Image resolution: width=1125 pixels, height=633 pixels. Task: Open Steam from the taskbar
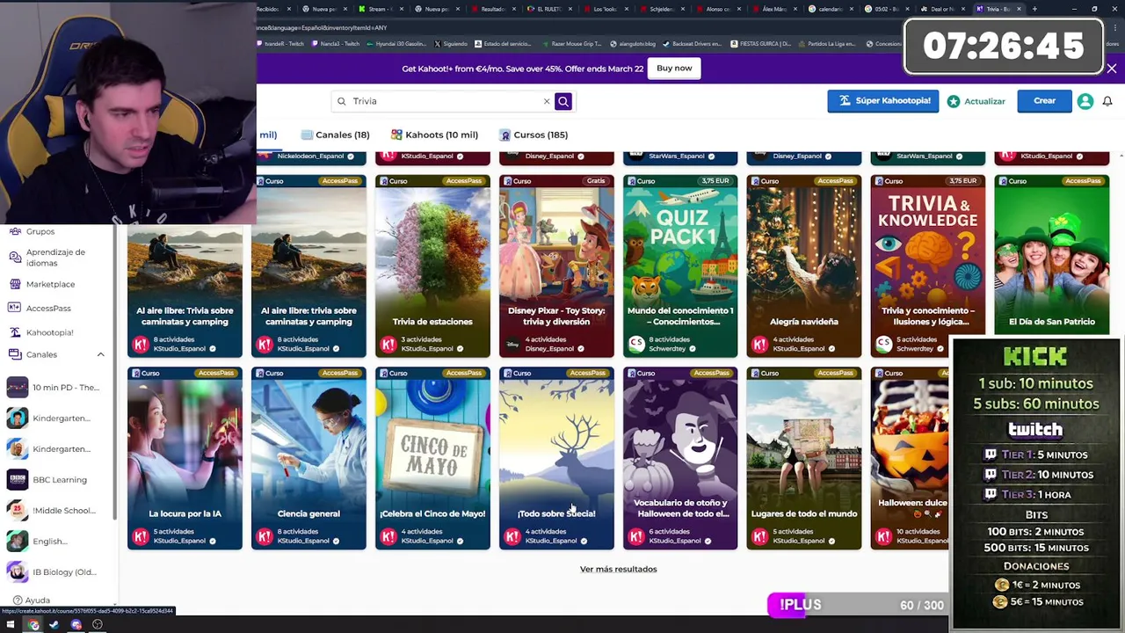click(54, 625)
